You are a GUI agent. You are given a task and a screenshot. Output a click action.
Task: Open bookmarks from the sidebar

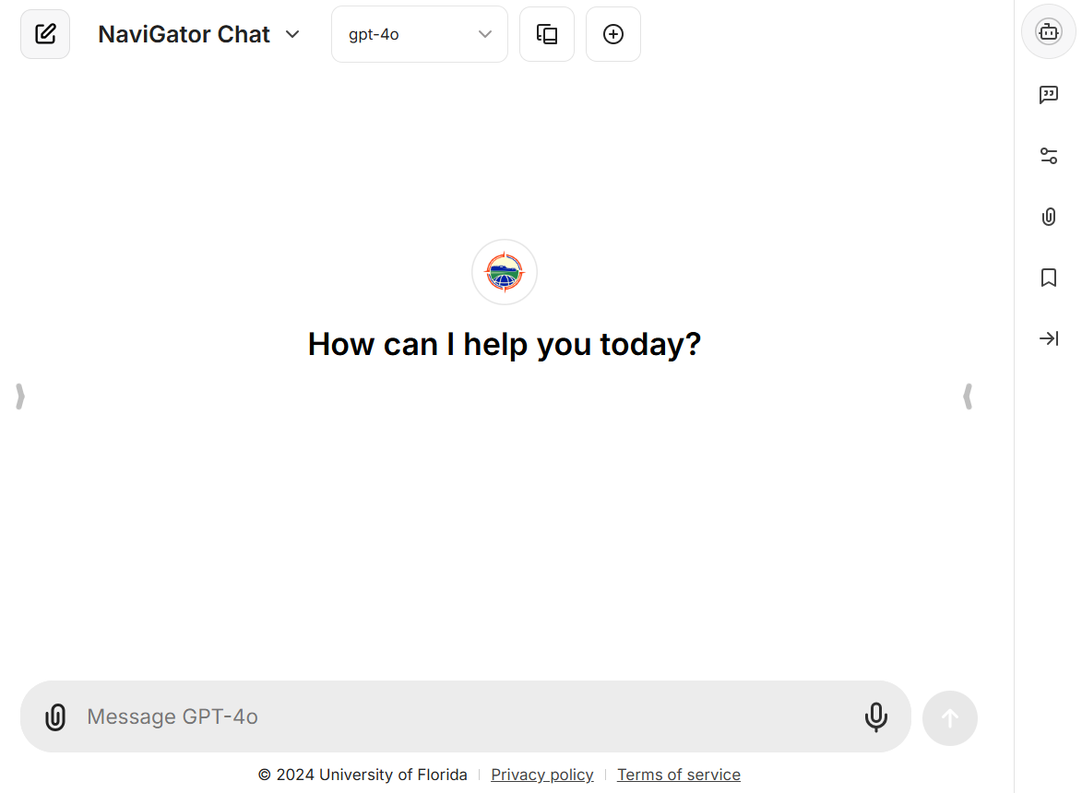[x=1048, y=278]
